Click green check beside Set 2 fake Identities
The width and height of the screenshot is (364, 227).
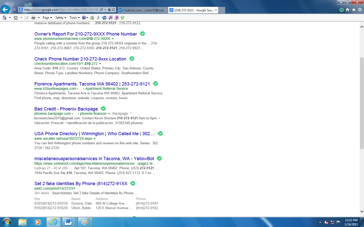(133, 183)
